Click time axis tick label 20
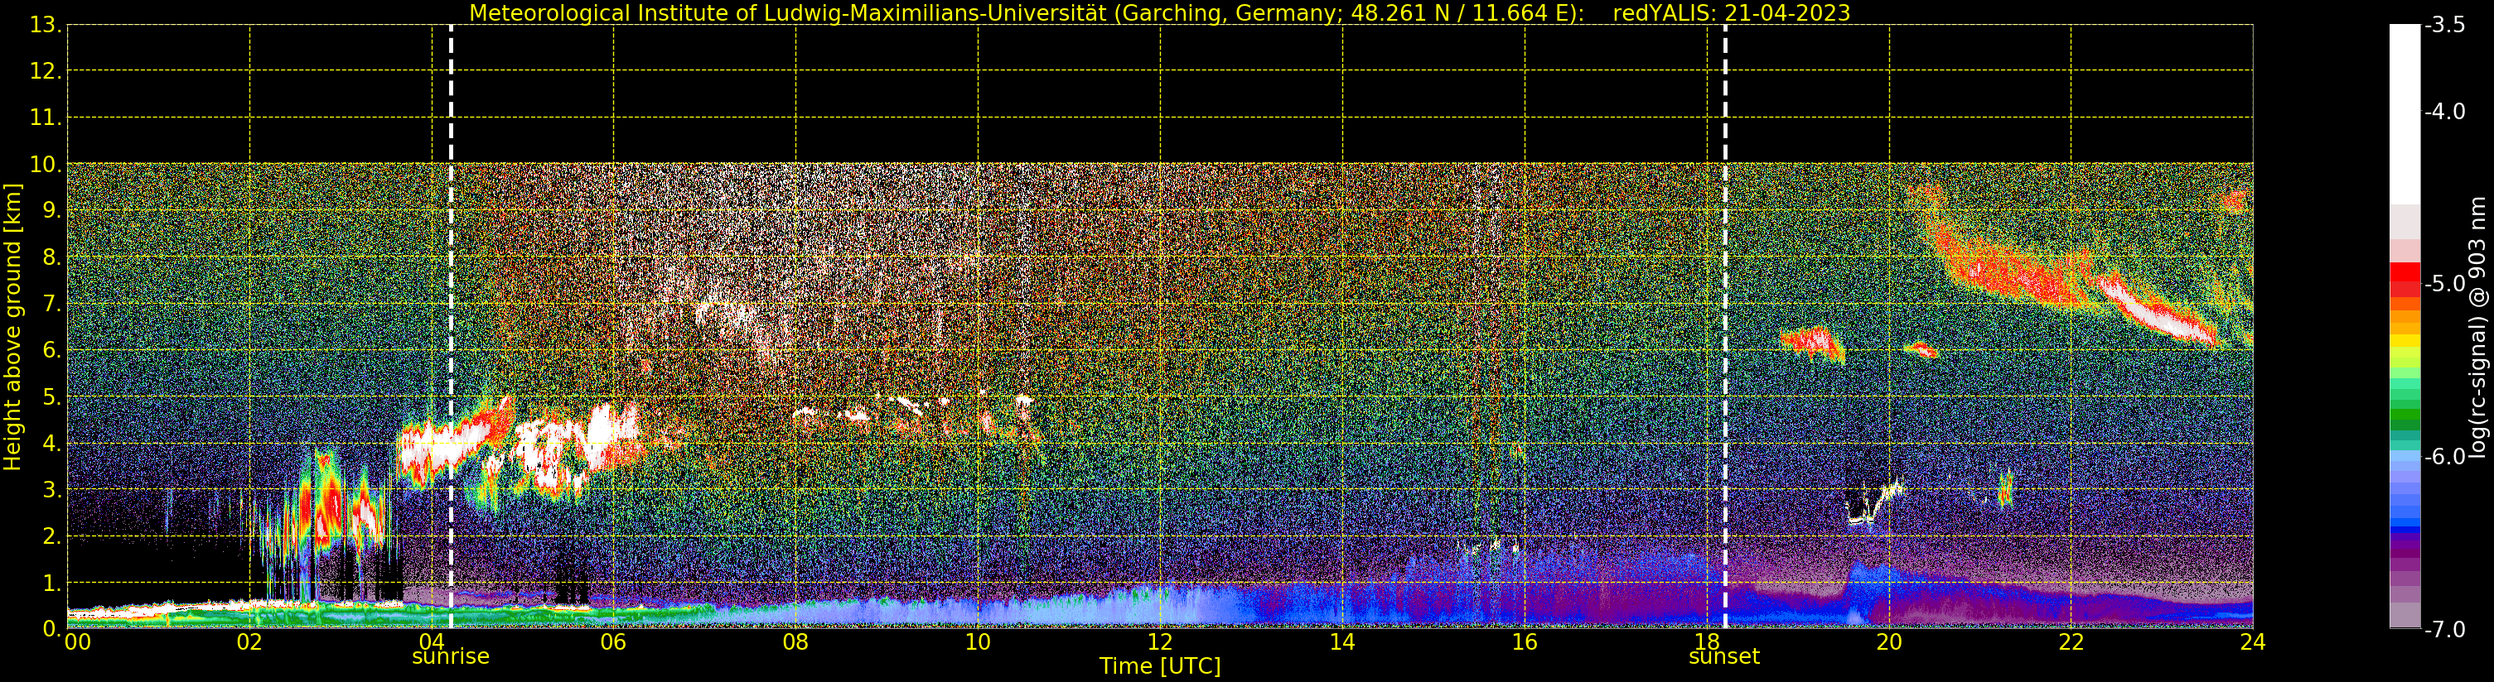The width and height of the screenshot is (2494, 682). 1889,642
